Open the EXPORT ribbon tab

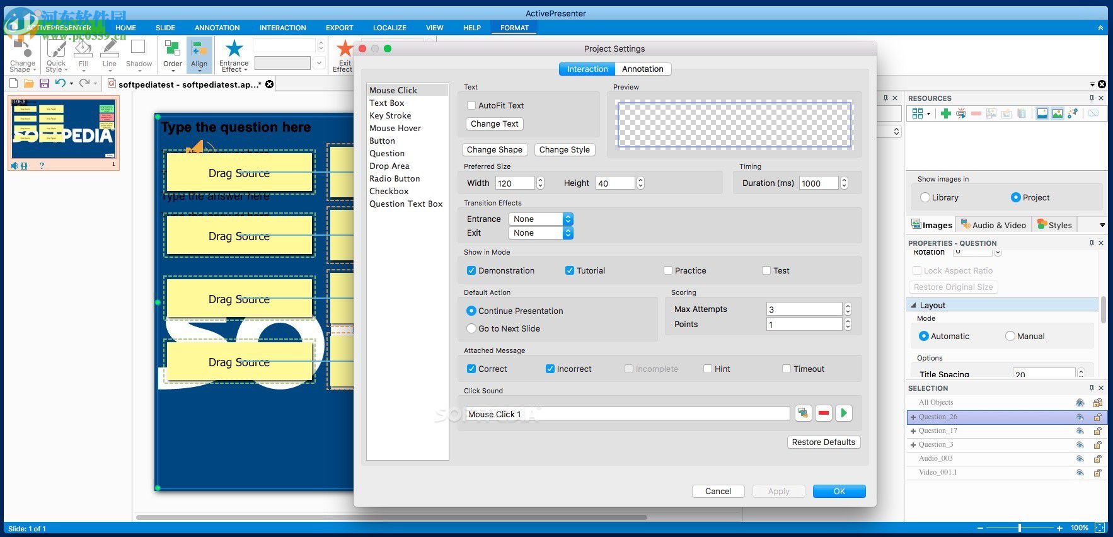click(x=340, y=28)
